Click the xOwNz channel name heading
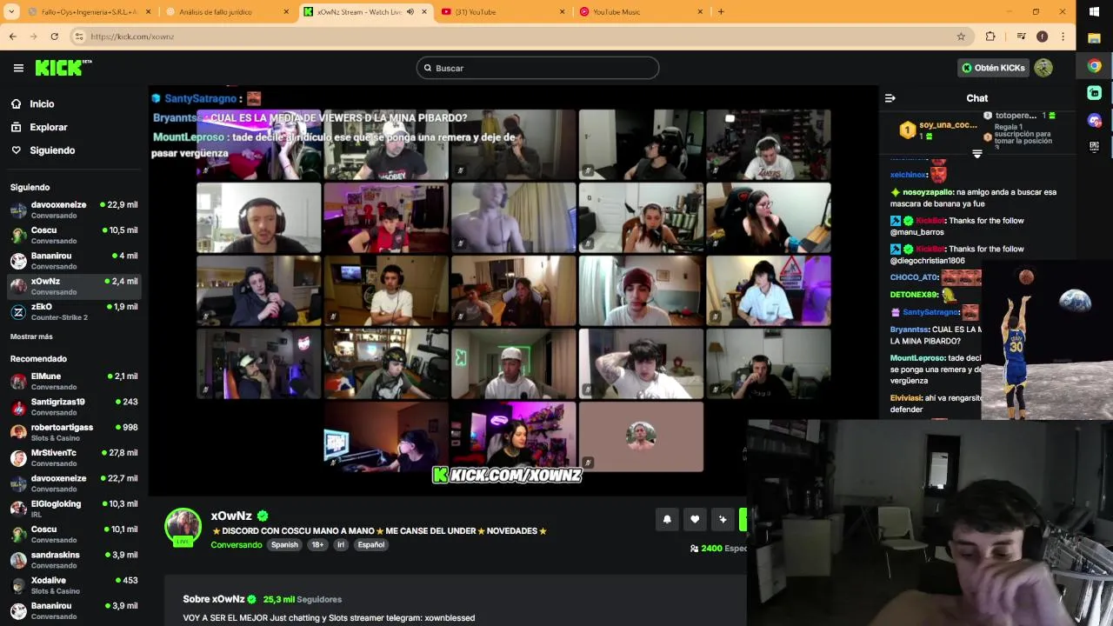Image resolution: width=1113 pixels, height=626 pixels. [x=231, y=516]
